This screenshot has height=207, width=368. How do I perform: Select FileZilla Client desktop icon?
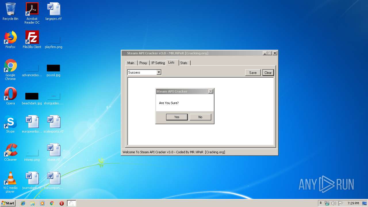tap(32, 40)
